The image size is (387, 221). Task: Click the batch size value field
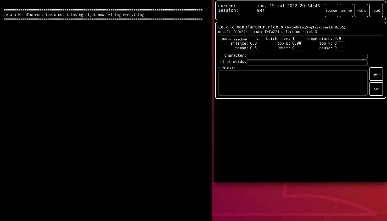point(297,39)
